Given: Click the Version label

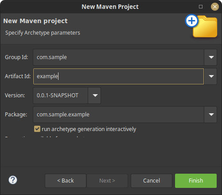Looking at the screenshot, I should 15,96.
